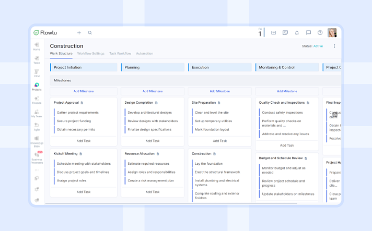
Task: Open search with magnifier icon
Action: click(x=90, y=33)
